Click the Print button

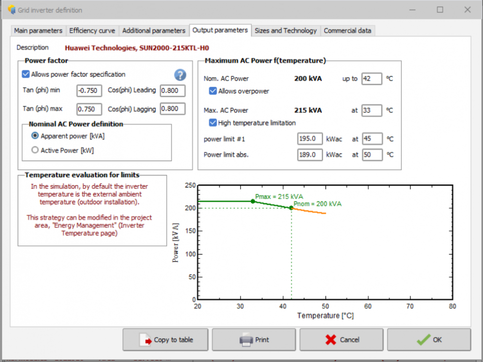pyautogui.click(x=254, y=340)
